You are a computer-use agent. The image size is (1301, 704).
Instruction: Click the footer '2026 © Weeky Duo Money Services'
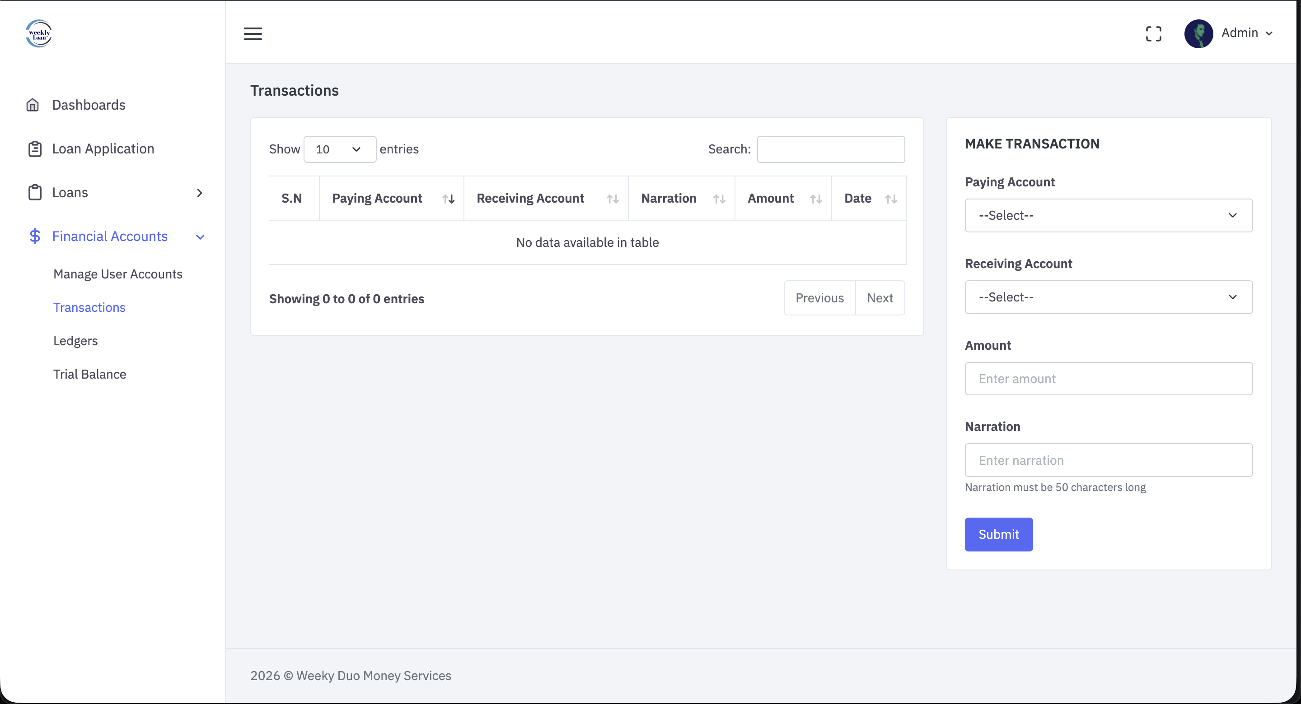click(351, 676)
